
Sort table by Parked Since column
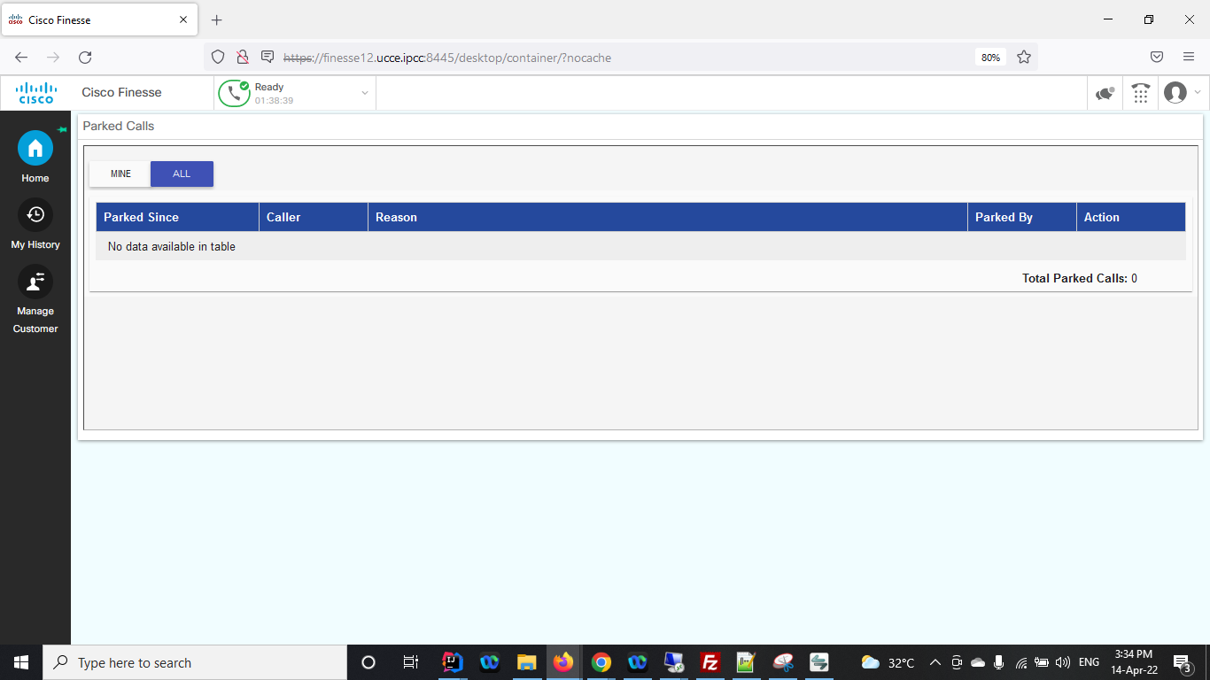pos(142,217)
